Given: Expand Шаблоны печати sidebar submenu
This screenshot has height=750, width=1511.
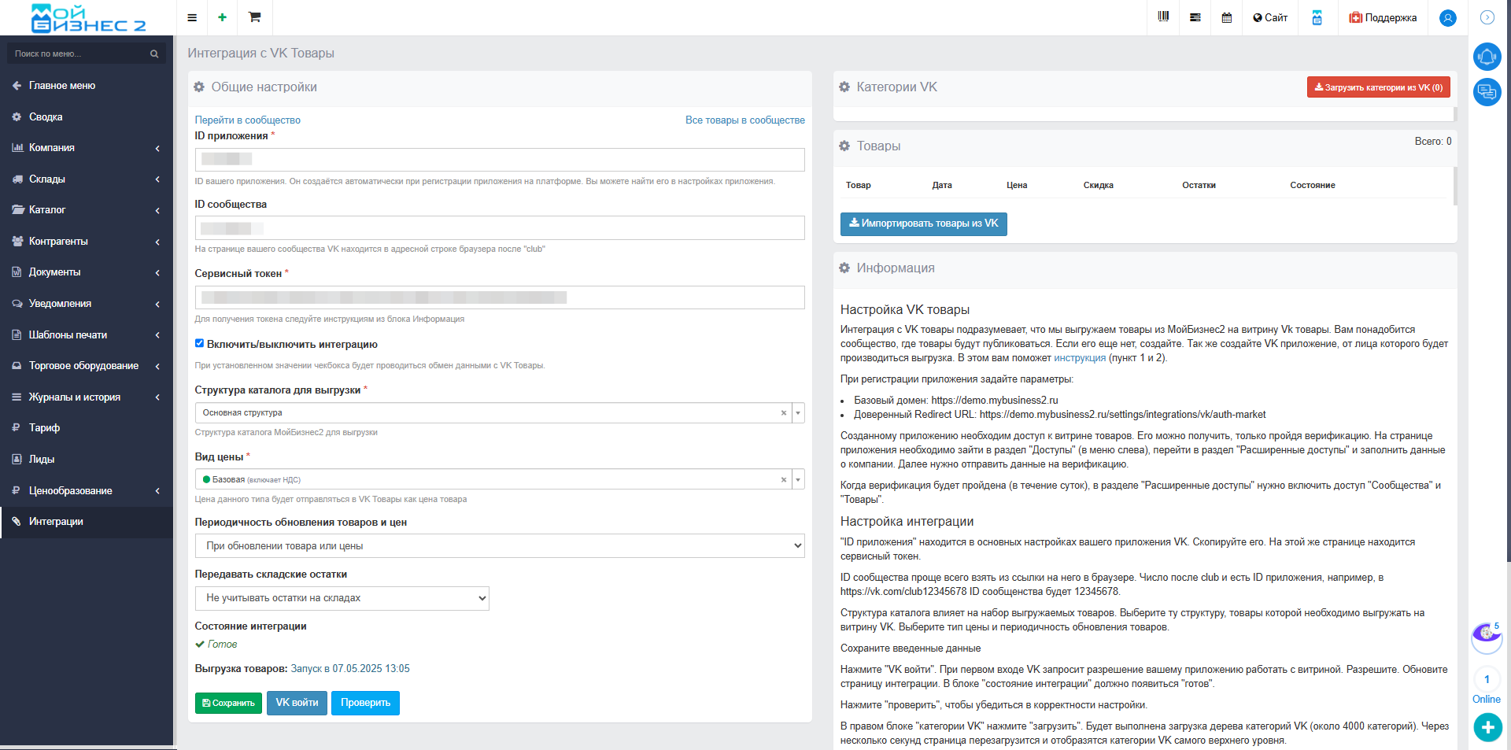Looking at the screenshot, I should (x=87, y=335).
